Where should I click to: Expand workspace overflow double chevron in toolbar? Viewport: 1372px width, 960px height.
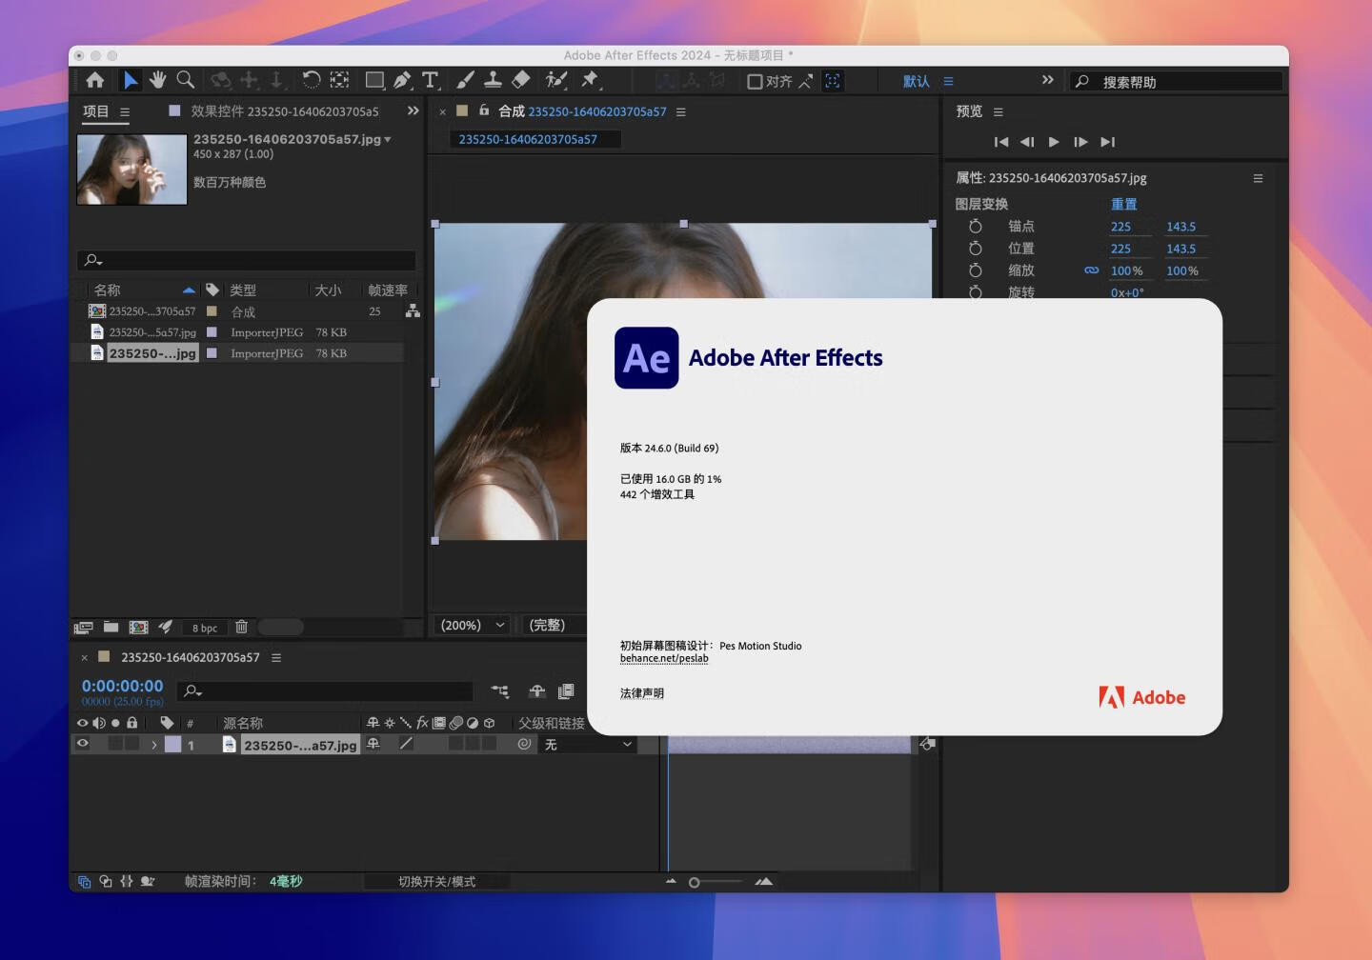pyautogui.click(x=1048, y=80)
